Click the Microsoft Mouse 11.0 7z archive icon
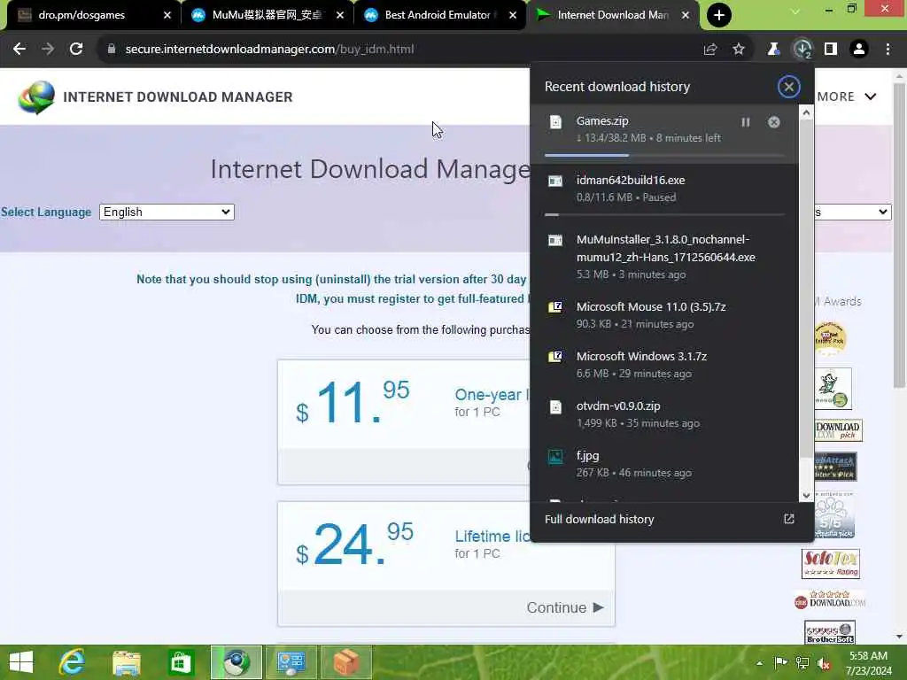Screen dimensions: 907x680 tap(555, 307)
